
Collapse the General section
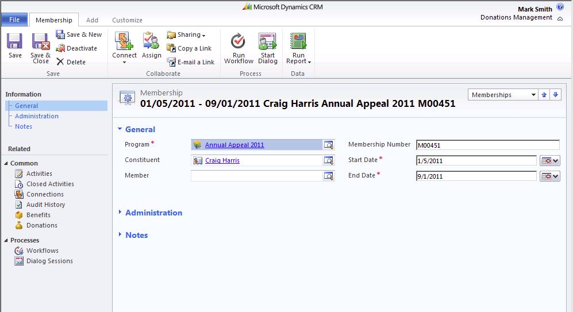[x=120, y=129]
